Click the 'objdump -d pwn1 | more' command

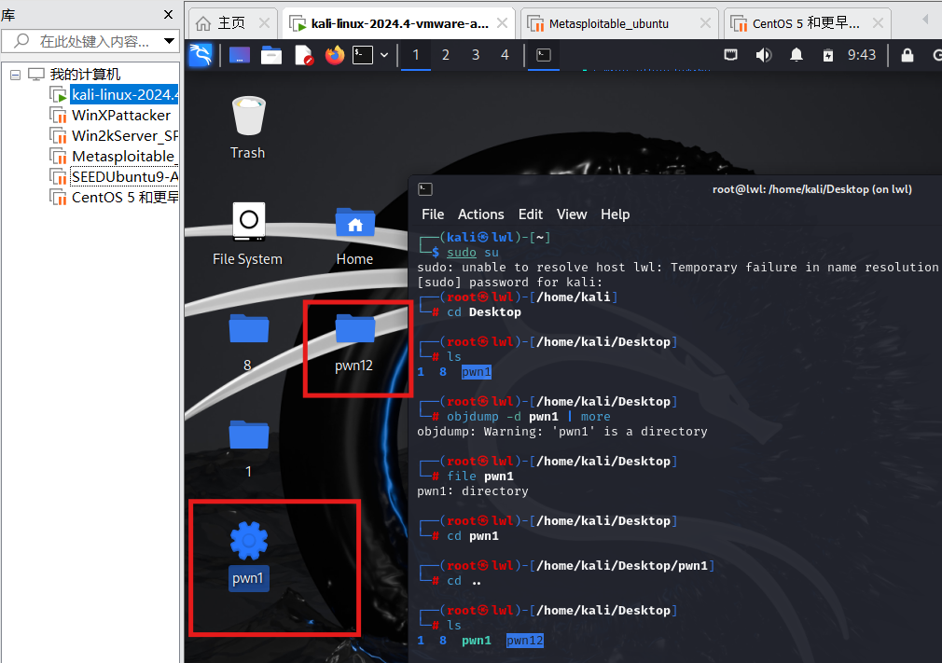tap(528, 416)
